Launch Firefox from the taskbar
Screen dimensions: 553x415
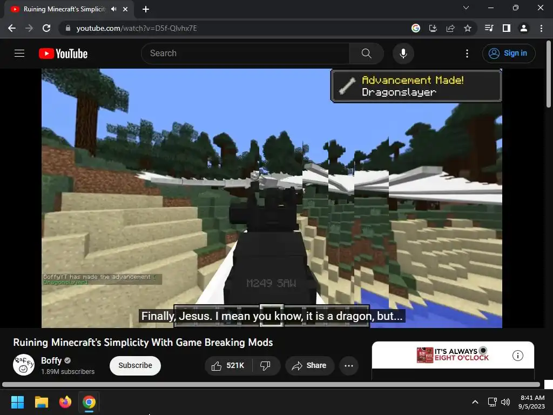click(x=65, y=402)
